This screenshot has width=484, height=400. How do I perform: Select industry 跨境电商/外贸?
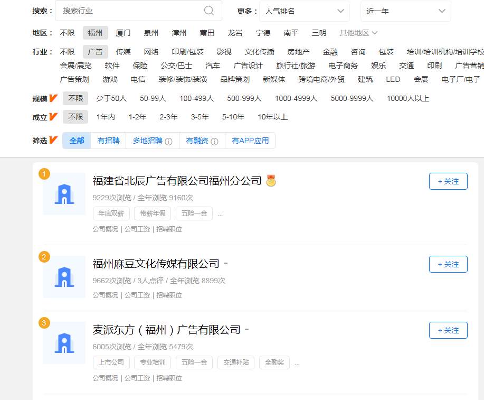point(321,79)
